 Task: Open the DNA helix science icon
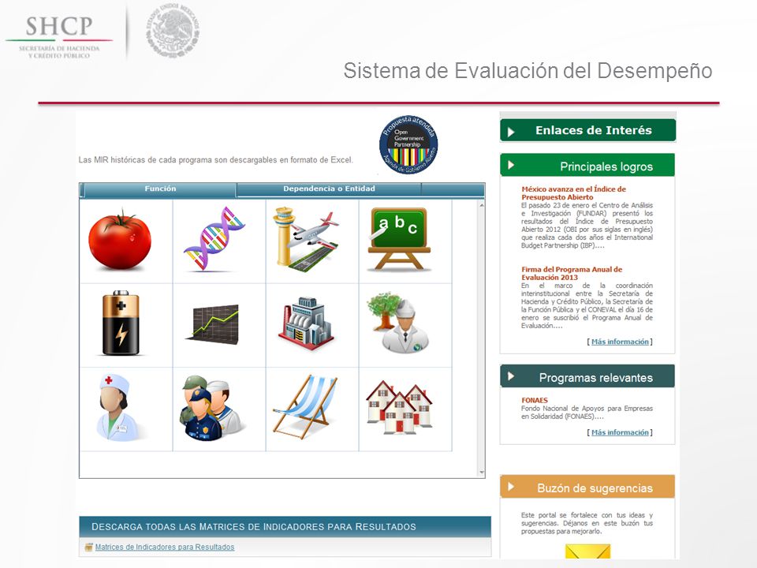point(214,239)
